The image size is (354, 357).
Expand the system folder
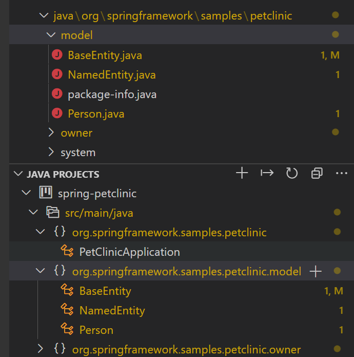[50, 153]
